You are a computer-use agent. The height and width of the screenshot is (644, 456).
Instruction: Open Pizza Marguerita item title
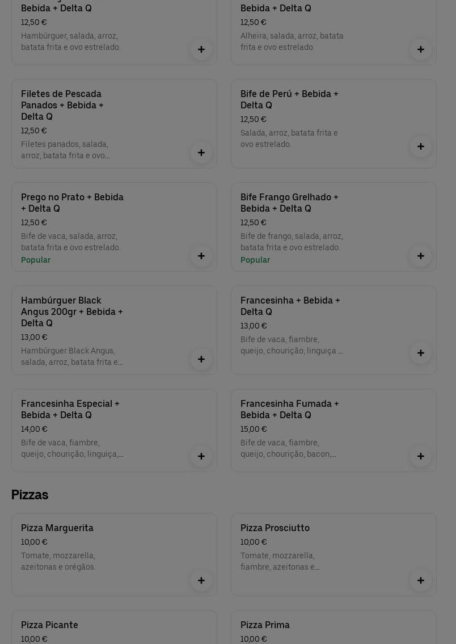click(57, 528)
